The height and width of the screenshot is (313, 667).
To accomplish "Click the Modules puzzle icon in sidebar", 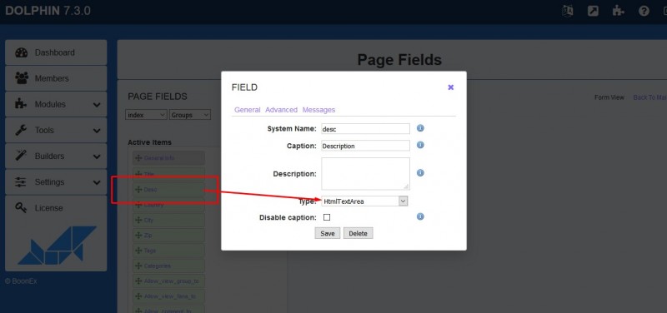I will point(21,104).
